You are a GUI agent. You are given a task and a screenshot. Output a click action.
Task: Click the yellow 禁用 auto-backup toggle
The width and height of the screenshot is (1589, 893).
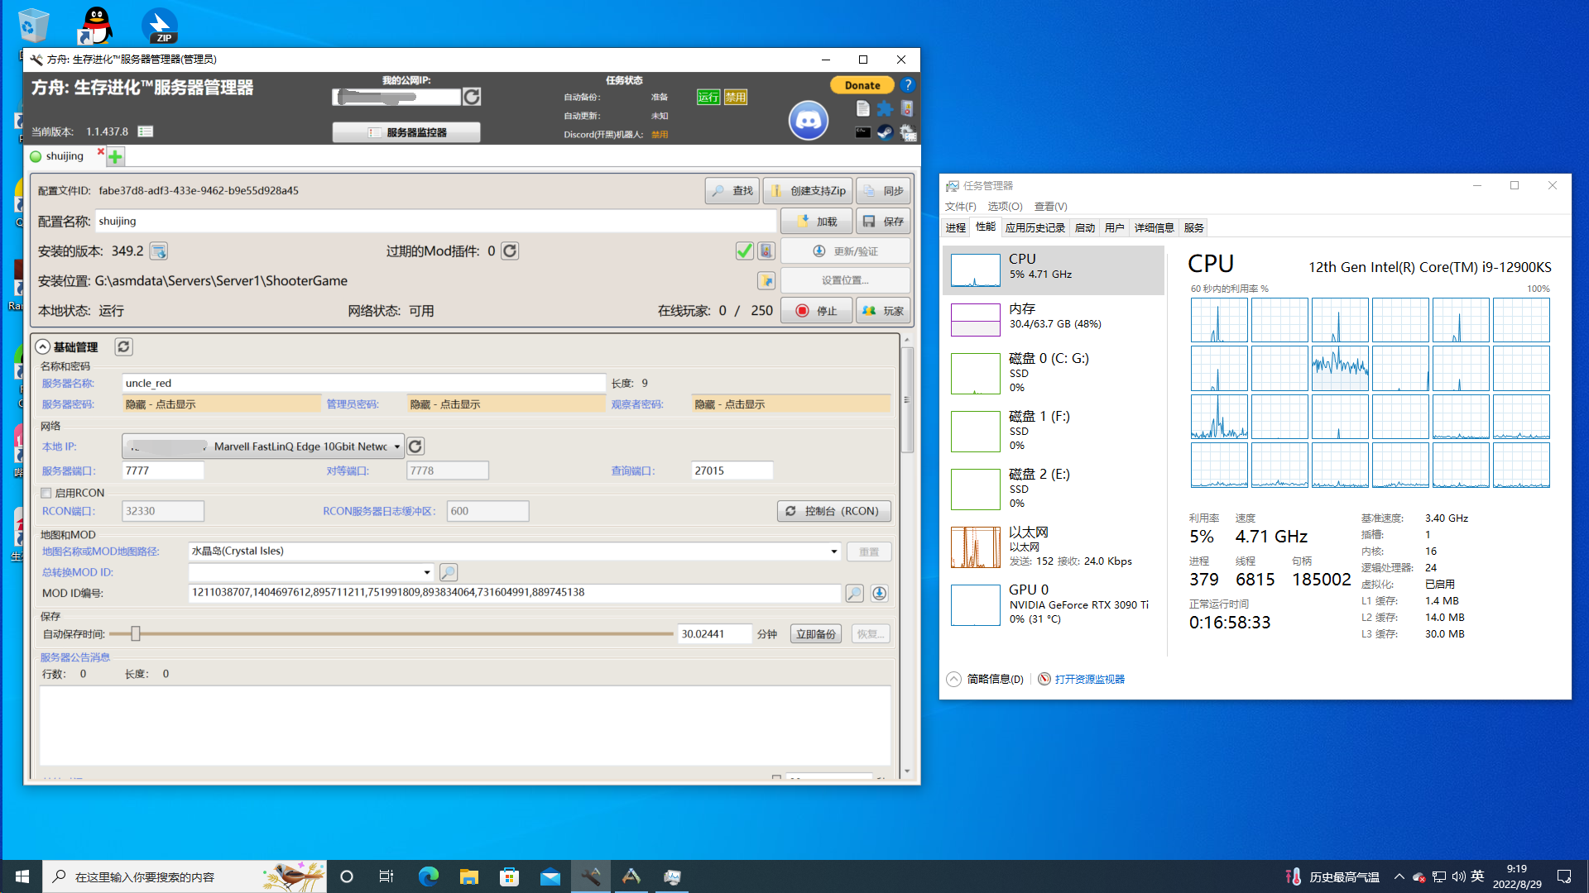click(x=736, y=97)
